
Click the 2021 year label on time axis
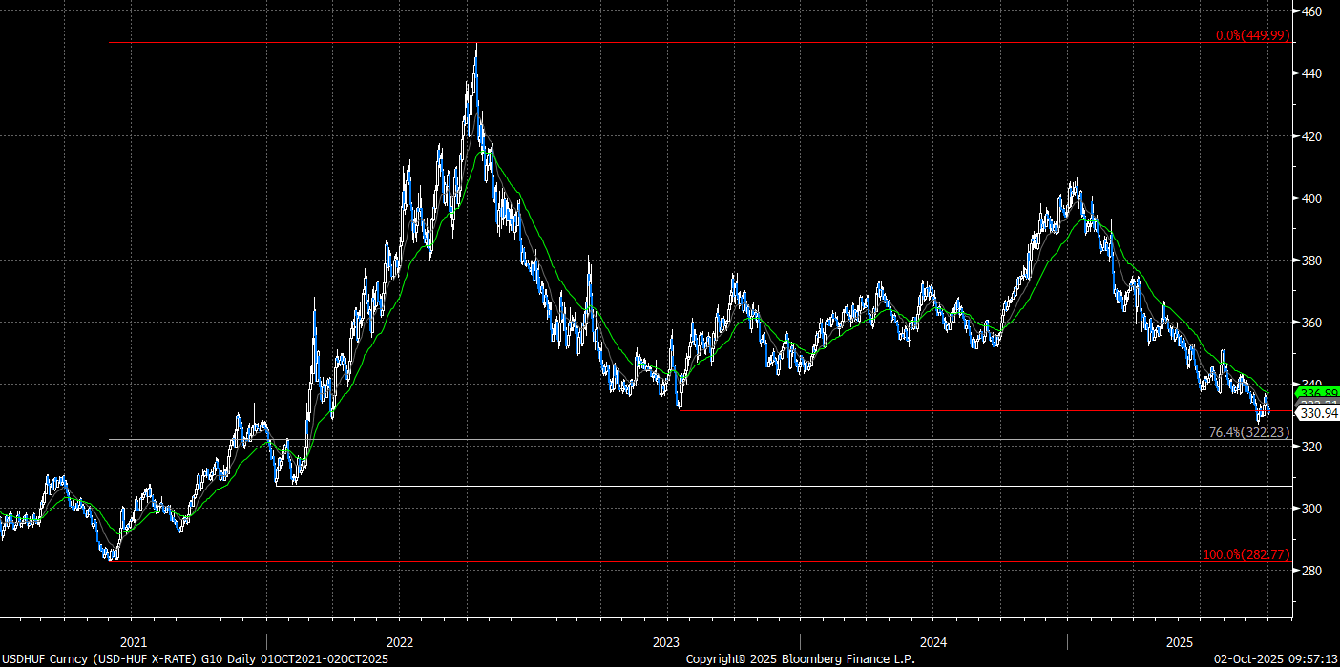(x=133, y=641)
